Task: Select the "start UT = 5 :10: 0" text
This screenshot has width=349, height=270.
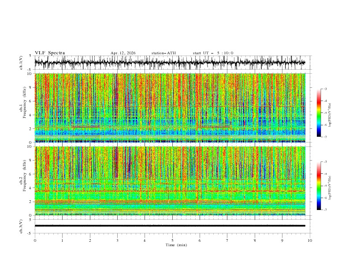Action: [213, 53]
